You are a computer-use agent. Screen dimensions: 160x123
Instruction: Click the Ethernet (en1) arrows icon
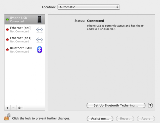click(x=39, y=40)
